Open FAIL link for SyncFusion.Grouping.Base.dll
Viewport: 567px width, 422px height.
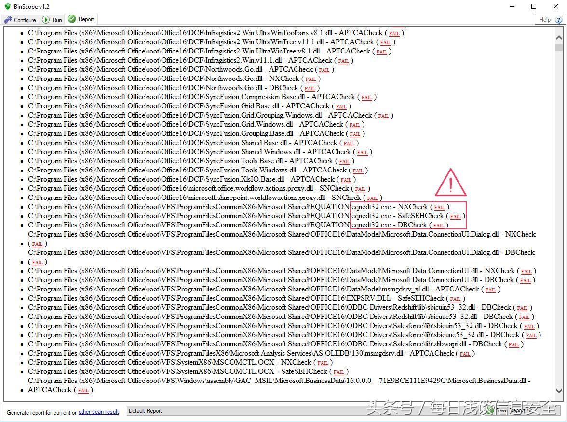pyautogui.click(x=355, y=134)
